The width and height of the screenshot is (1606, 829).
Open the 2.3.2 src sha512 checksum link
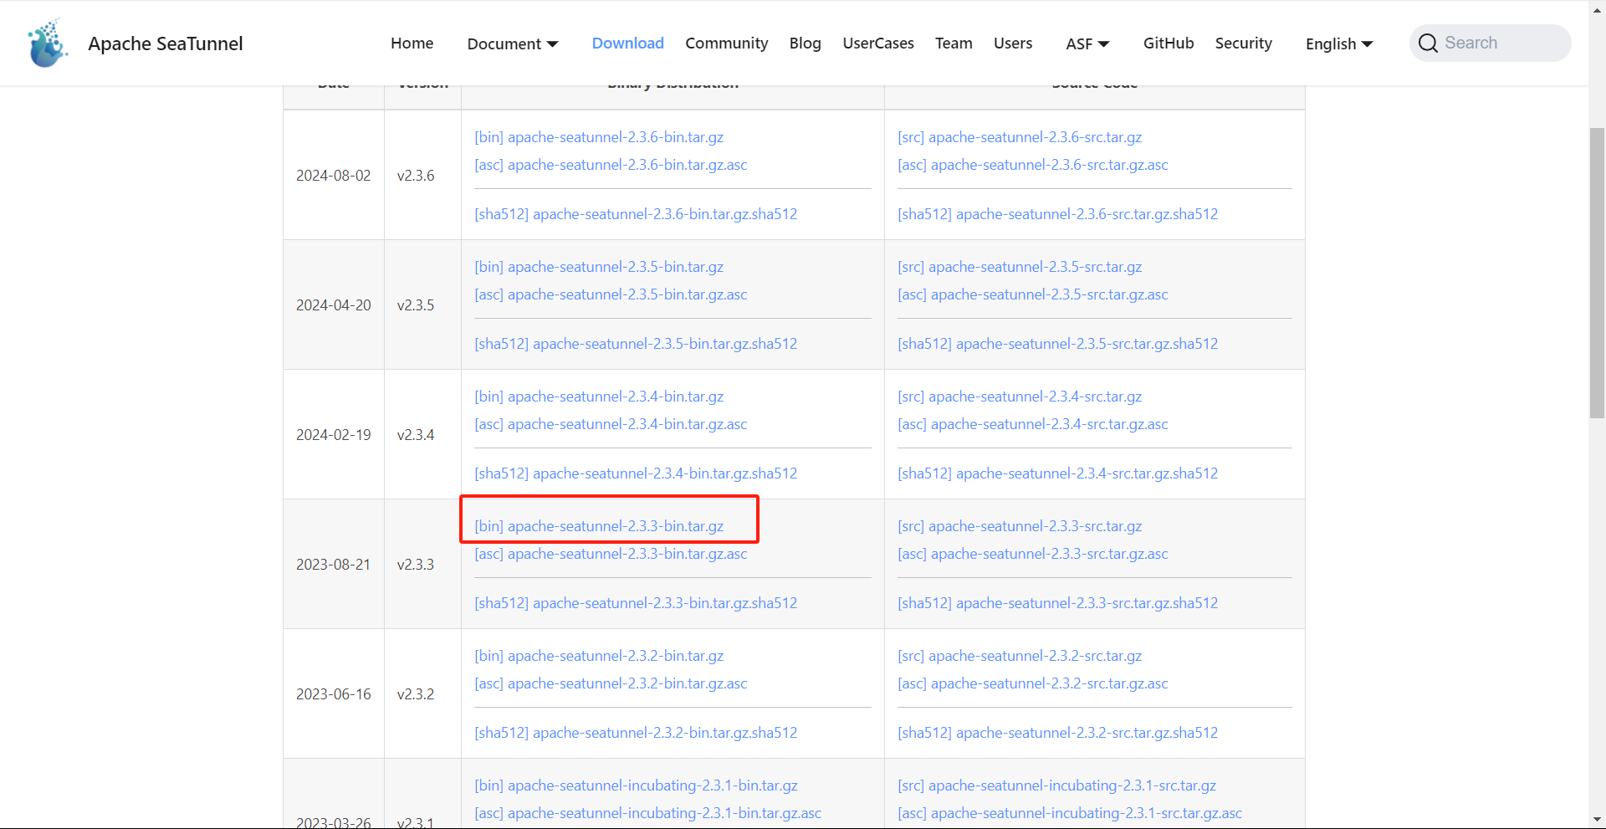1058,733
